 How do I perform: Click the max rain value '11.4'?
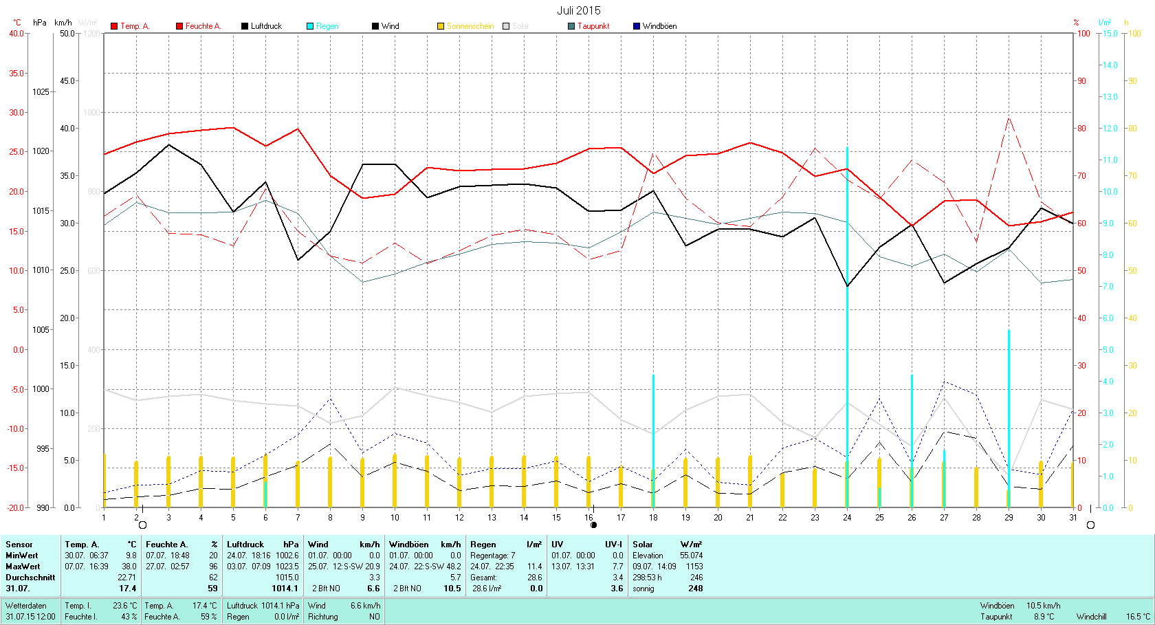pos(534,567)
